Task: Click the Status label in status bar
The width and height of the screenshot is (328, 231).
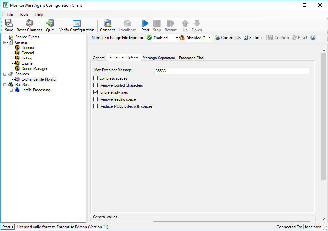Action: pos(8,227)
